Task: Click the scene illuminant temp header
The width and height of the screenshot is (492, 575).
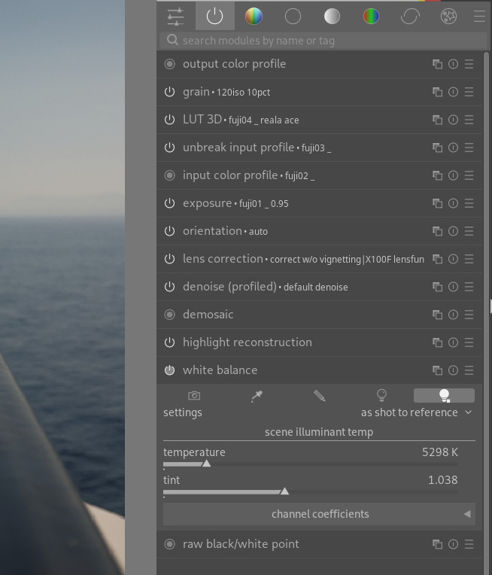Action: click(319, 432)
